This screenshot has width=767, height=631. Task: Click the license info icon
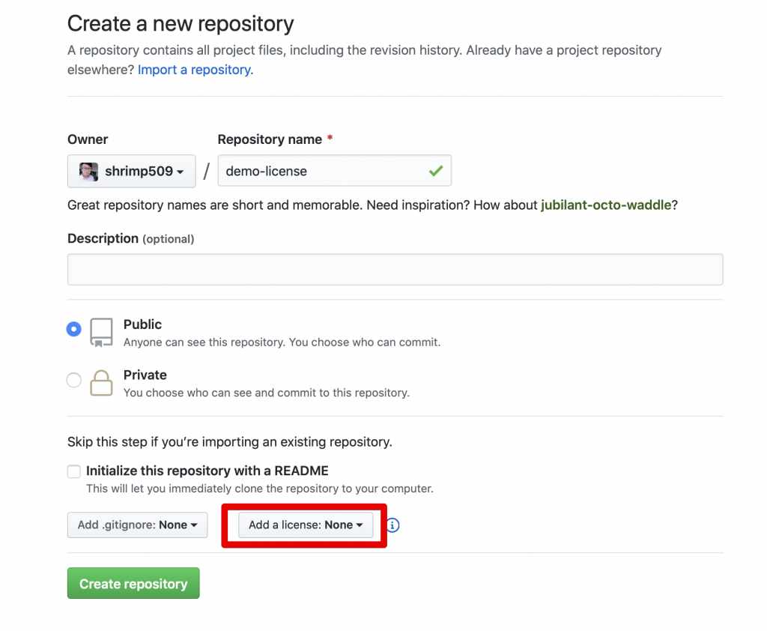[x=392, y=525]
